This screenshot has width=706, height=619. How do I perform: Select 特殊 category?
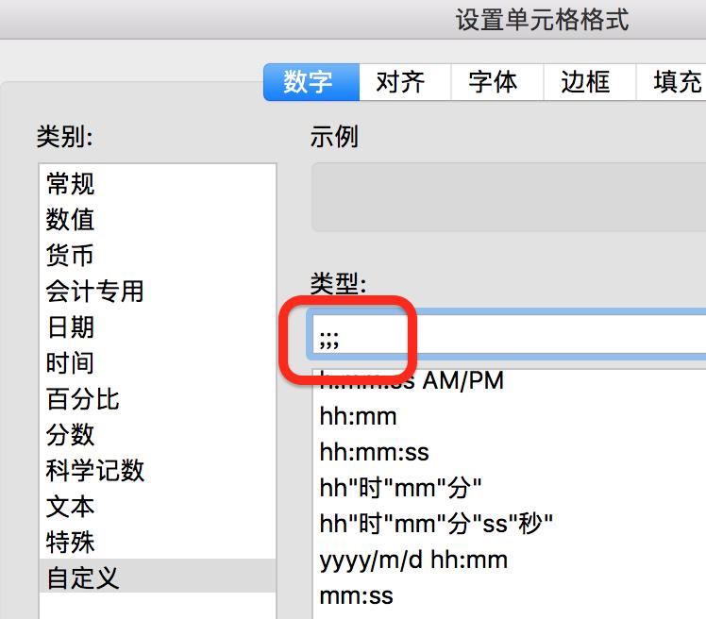click(158, 542)
